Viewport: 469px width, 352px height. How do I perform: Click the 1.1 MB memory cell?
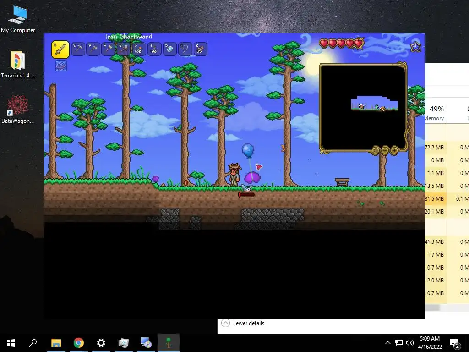click(x=436, y=173)
